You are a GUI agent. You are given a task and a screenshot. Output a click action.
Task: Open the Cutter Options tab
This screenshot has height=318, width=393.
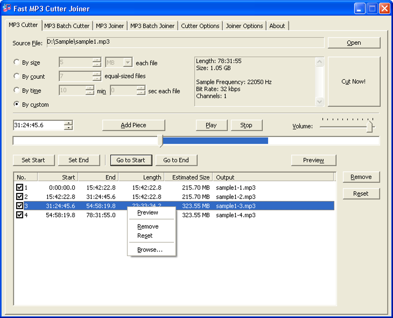pyautogui.click(x=200, y=26)
